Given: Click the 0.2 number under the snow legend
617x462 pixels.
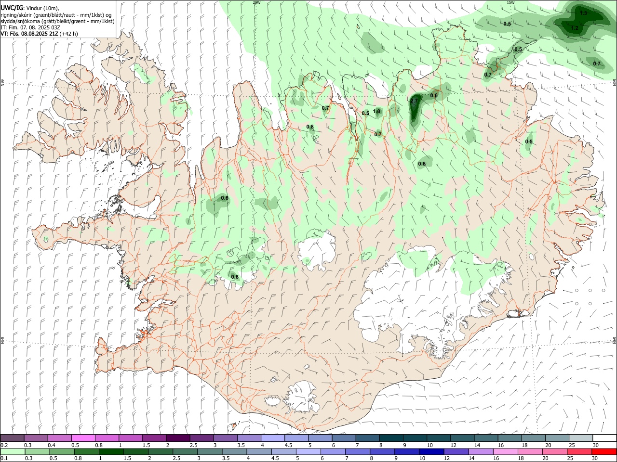Looking at the screenshot, I should tap(4, 445).
